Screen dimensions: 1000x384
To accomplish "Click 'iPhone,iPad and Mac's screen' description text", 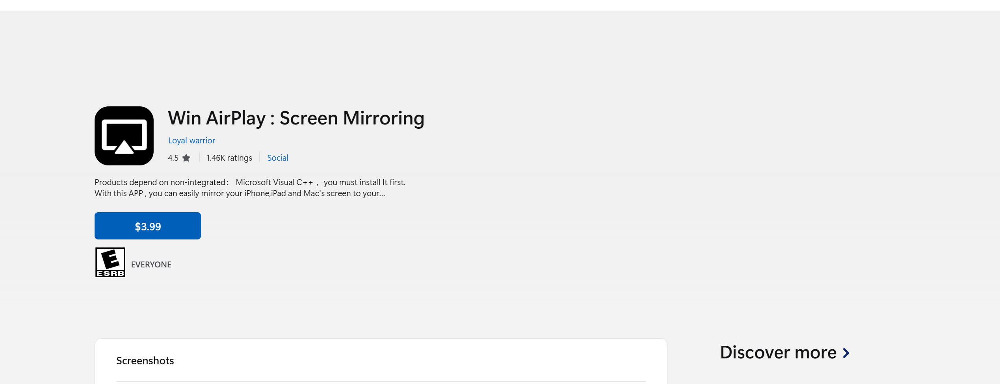I will 297,193.
